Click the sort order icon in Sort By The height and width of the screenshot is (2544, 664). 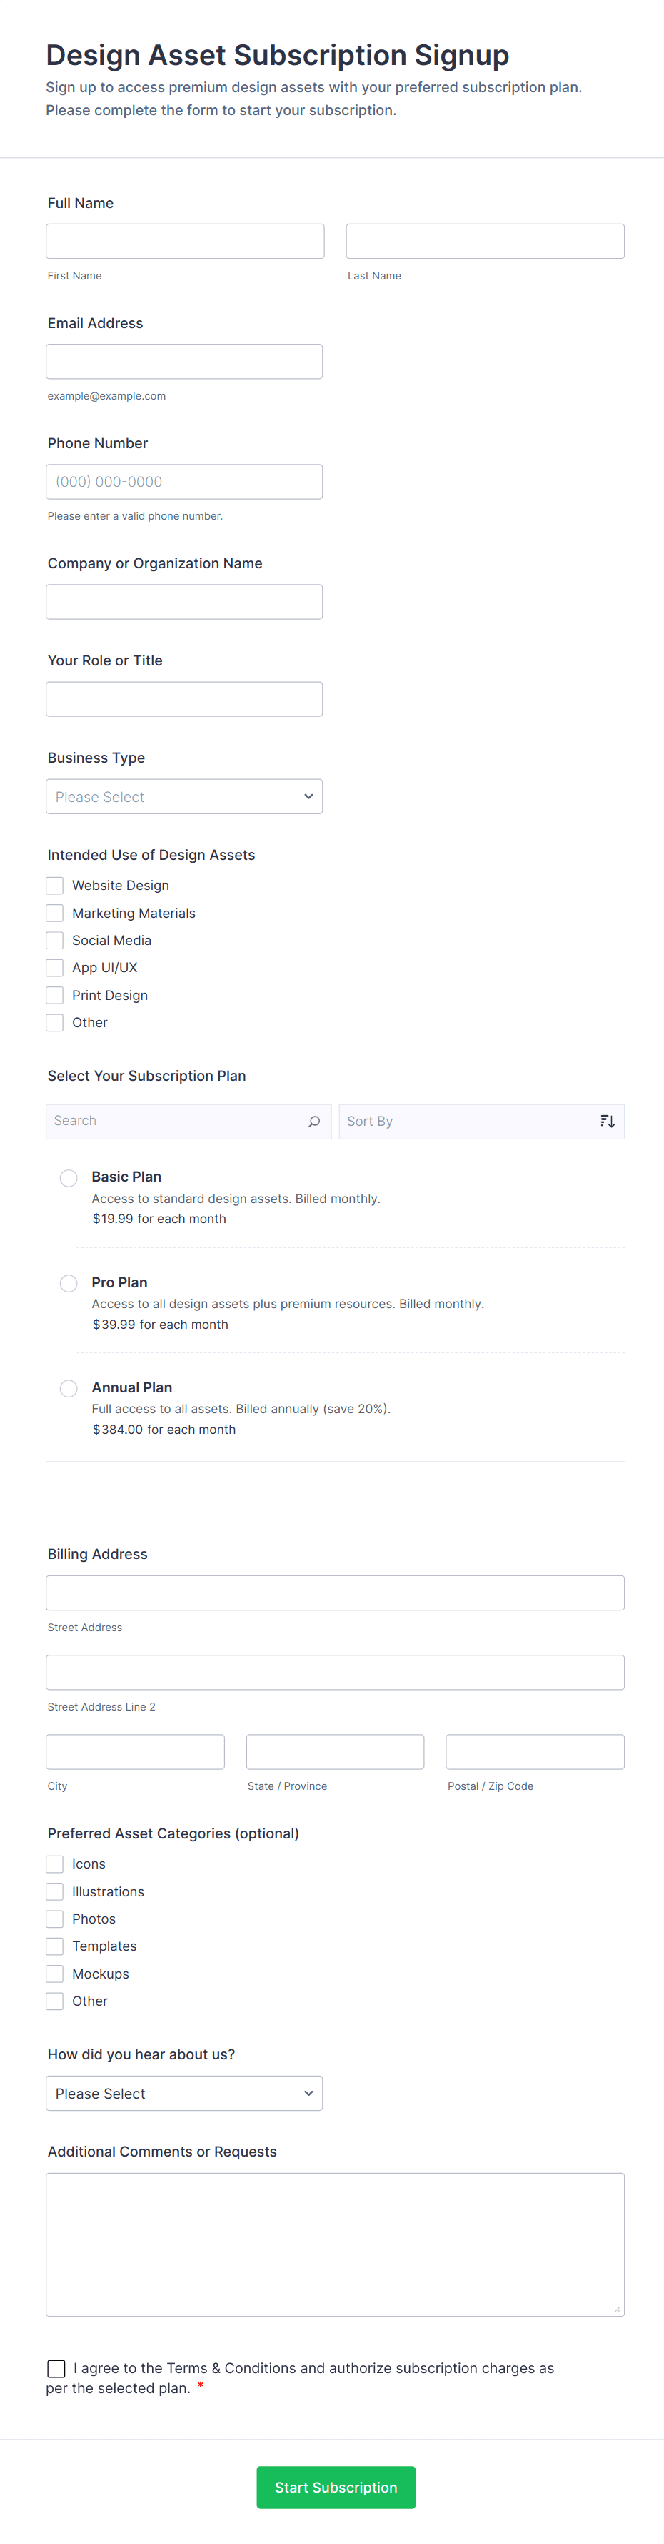tap(607, 1121)
